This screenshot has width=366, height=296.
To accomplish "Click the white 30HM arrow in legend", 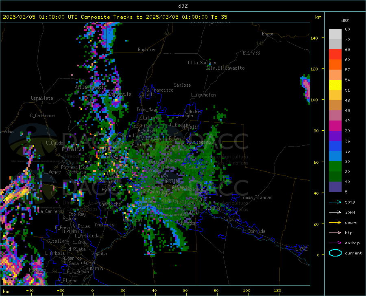I will click(335, 212).
